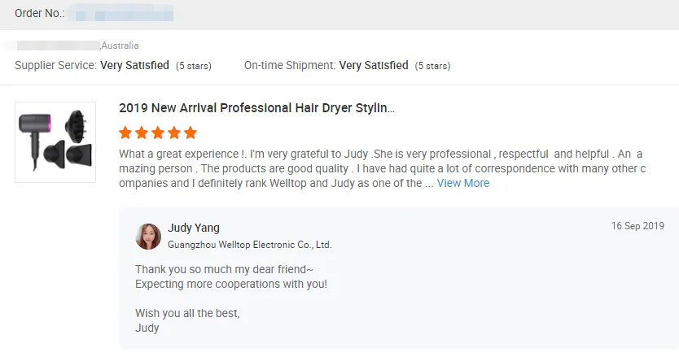
Task: Open the hair dryer product thumbnail
Action: (55, 142)
